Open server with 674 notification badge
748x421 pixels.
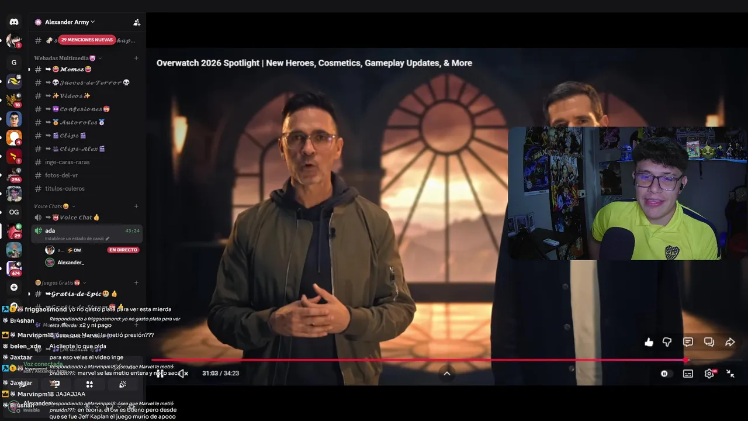pyautogui.click(x=14, y=268)
